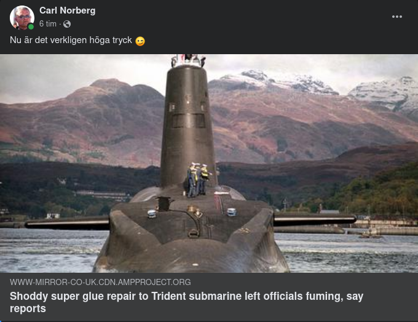Click the mirror-co-uk source domain text
This screenshot has width=418, height=322.
[100, 282]
